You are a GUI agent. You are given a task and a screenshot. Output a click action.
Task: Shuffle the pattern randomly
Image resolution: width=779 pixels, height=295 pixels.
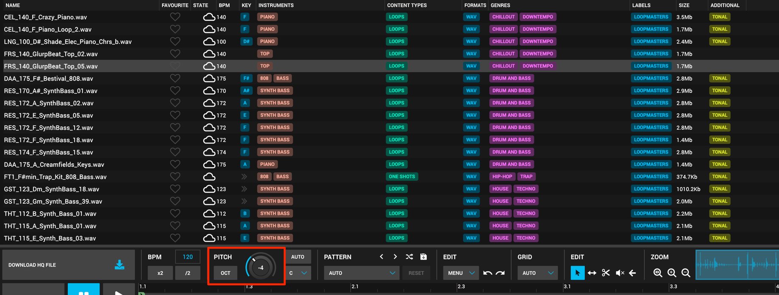(409, 257)
